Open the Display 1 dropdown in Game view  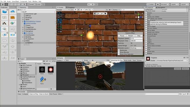click(x=61, y=60)
